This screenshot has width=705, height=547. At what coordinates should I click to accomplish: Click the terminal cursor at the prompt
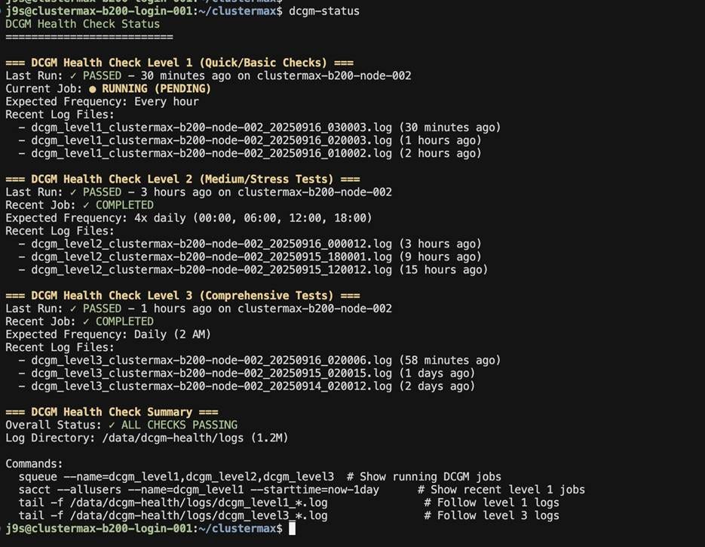tap(292, 528)
